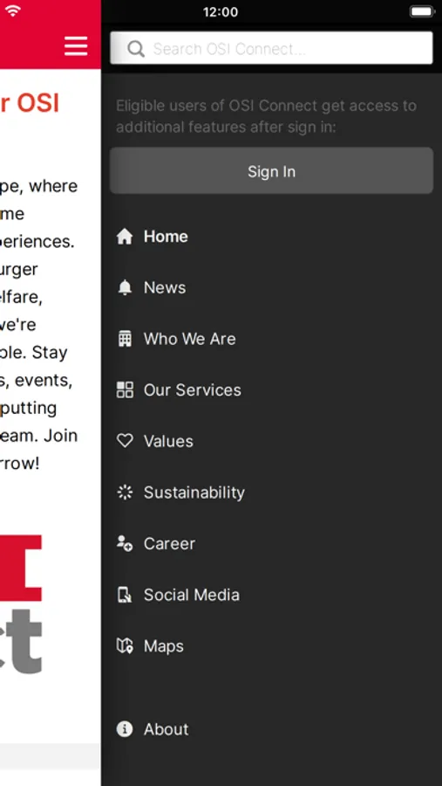Viewport: 442px width, 786px height.
Task: Click the Values heart icon
Action: pyautogui.click(x=125, y=441)
